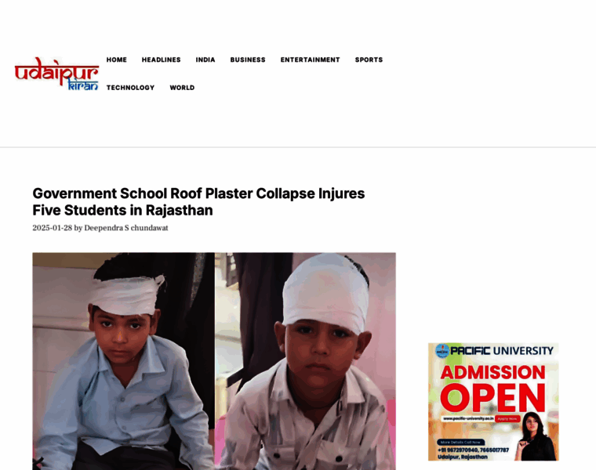
Task: Select the Business menu item
Action: (248, 60)
